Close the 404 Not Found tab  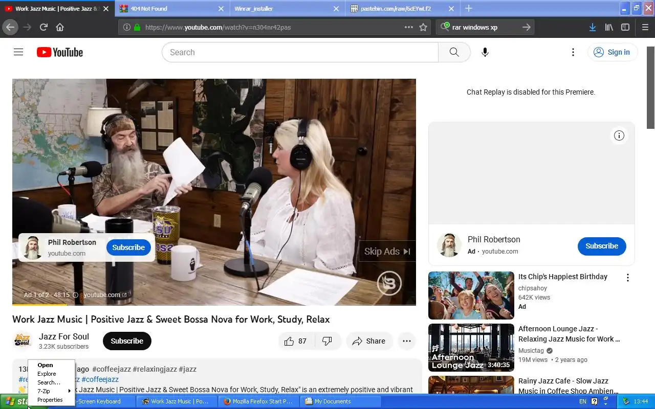click(x=221, y=9)
